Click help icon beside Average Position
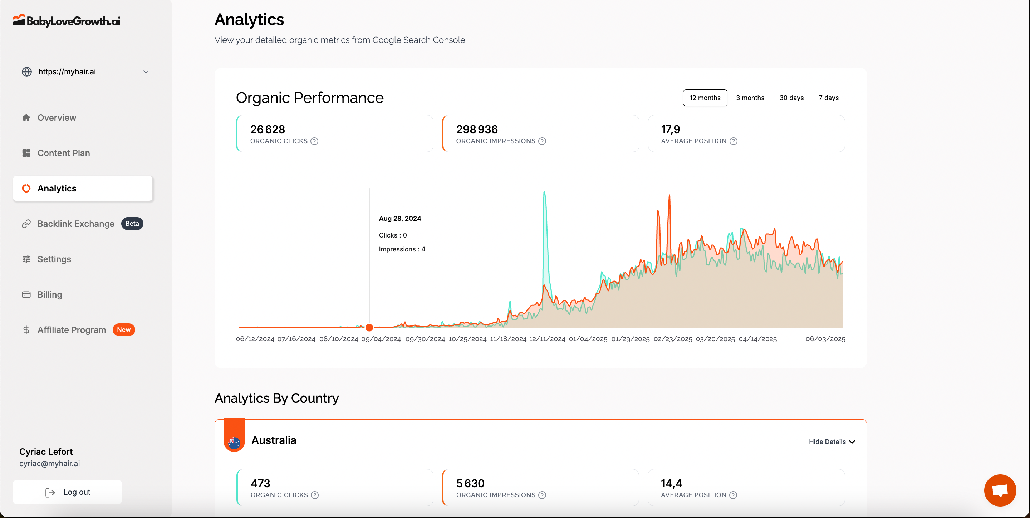1030x518 pixels. [x=733, y=141]
